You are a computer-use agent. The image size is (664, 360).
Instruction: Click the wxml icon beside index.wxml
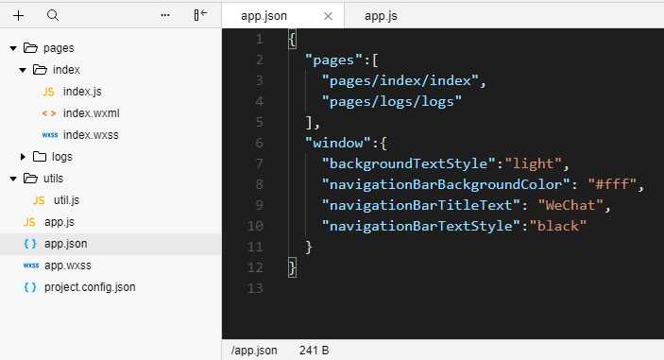pos(49,113)
